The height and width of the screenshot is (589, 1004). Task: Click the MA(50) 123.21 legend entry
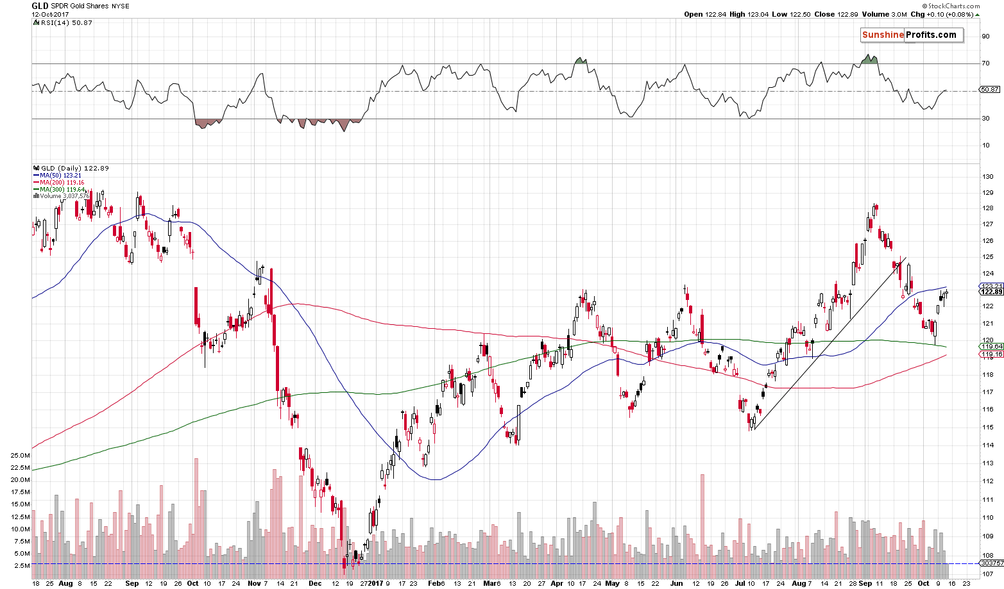60,175
